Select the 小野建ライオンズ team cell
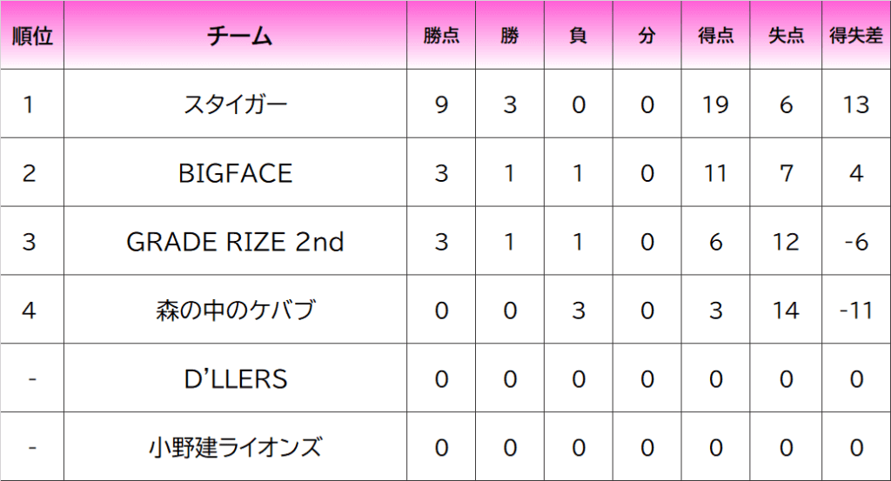 pyautogui.click(x=235, y=447)
